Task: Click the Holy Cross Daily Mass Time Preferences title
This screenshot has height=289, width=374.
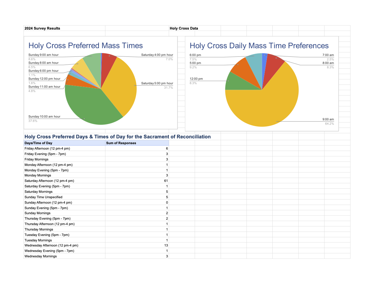Action: [259, 46]
